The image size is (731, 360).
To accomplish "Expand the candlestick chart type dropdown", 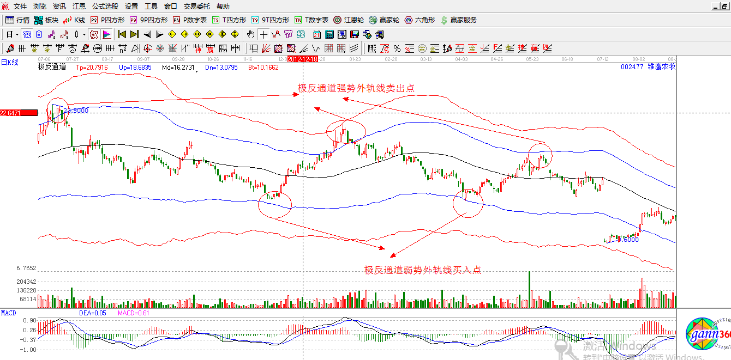I will click(x=83, y=34).
